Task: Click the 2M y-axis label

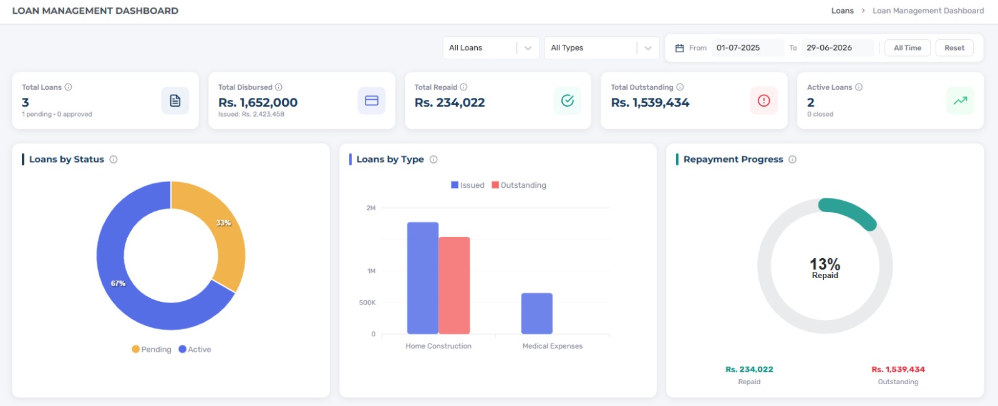Action: click(x=371, y=208)
